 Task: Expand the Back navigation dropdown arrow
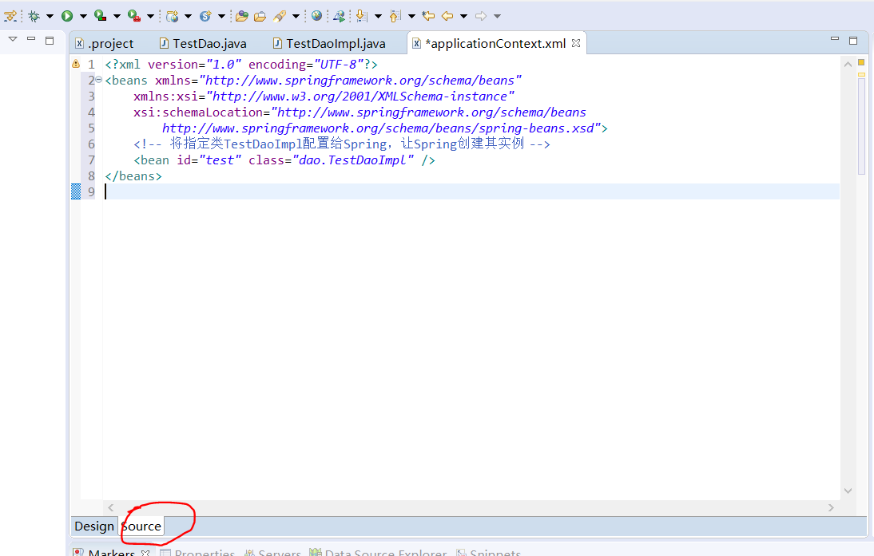(x=463, y=15)
